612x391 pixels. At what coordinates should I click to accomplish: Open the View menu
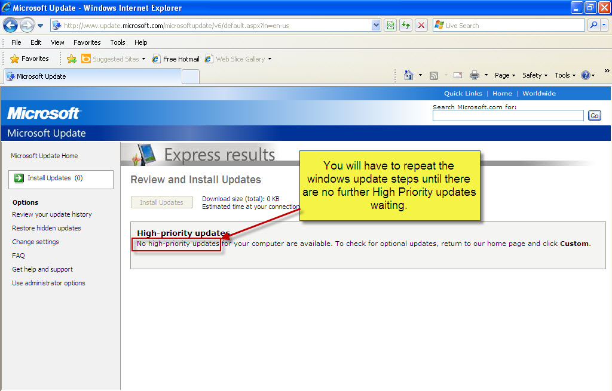57,42
